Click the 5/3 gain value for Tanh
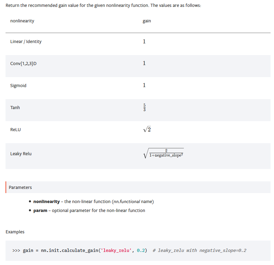The height and width of the screenshot is (265, 274). (145, 107)
